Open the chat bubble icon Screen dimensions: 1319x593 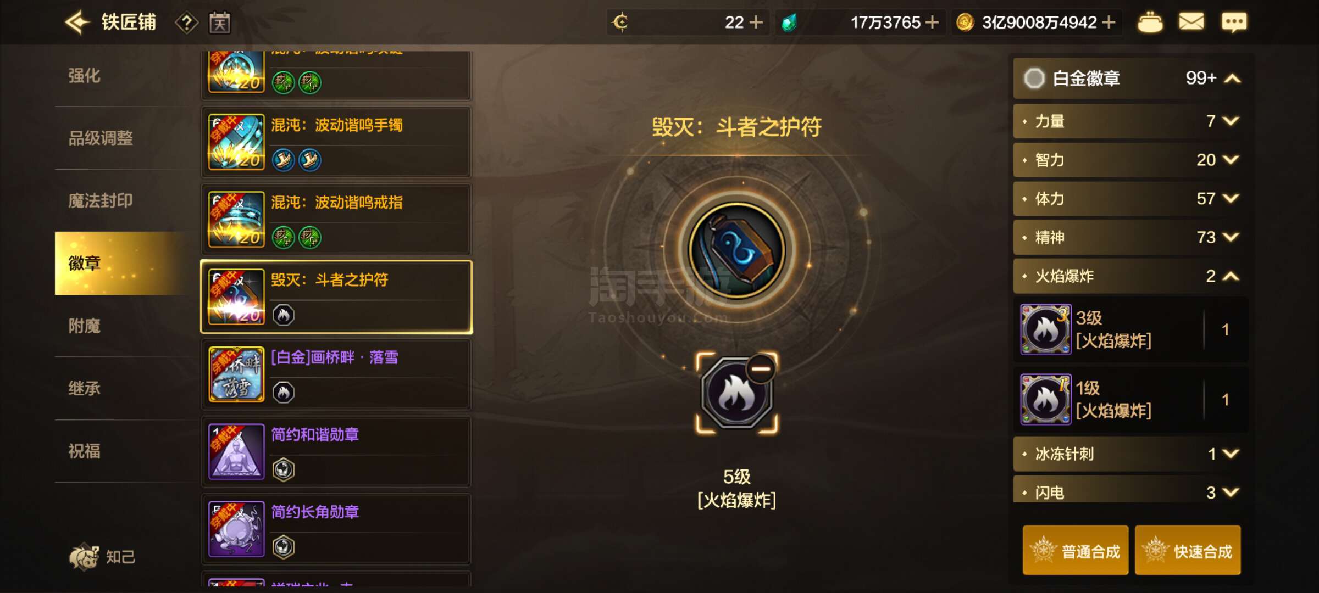click(x=1234, y=23)
